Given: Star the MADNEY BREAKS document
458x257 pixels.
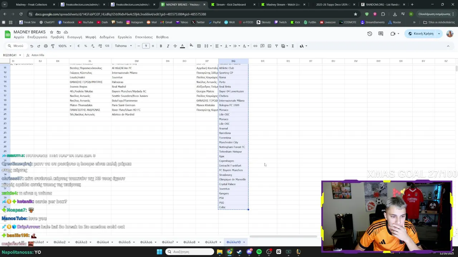Looking at the screenshot, I should tap(52, 32).
